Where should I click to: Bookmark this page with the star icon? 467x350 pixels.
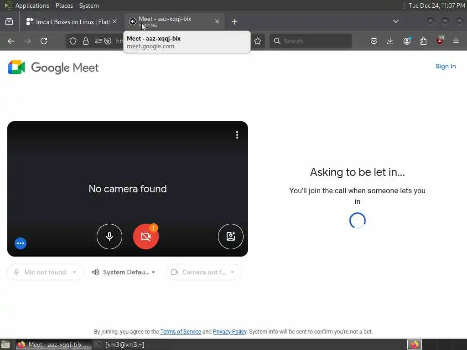point(258,41)
